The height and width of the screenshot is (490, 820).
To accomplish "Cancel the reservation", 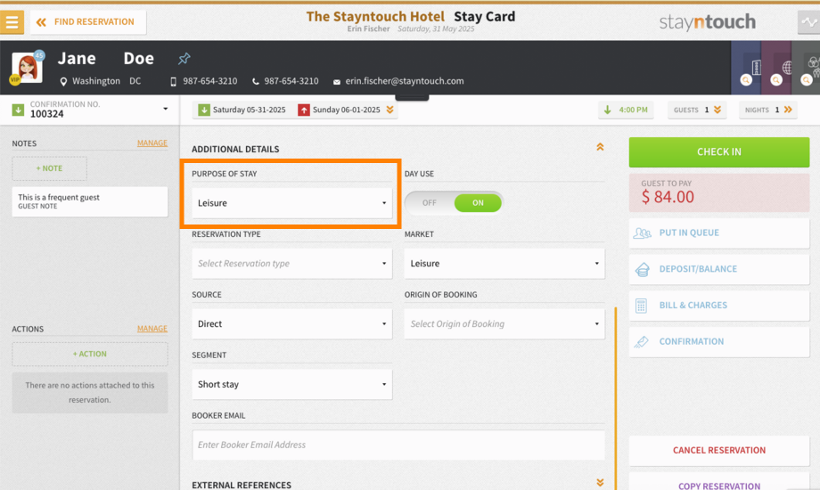I will point(719,450).
